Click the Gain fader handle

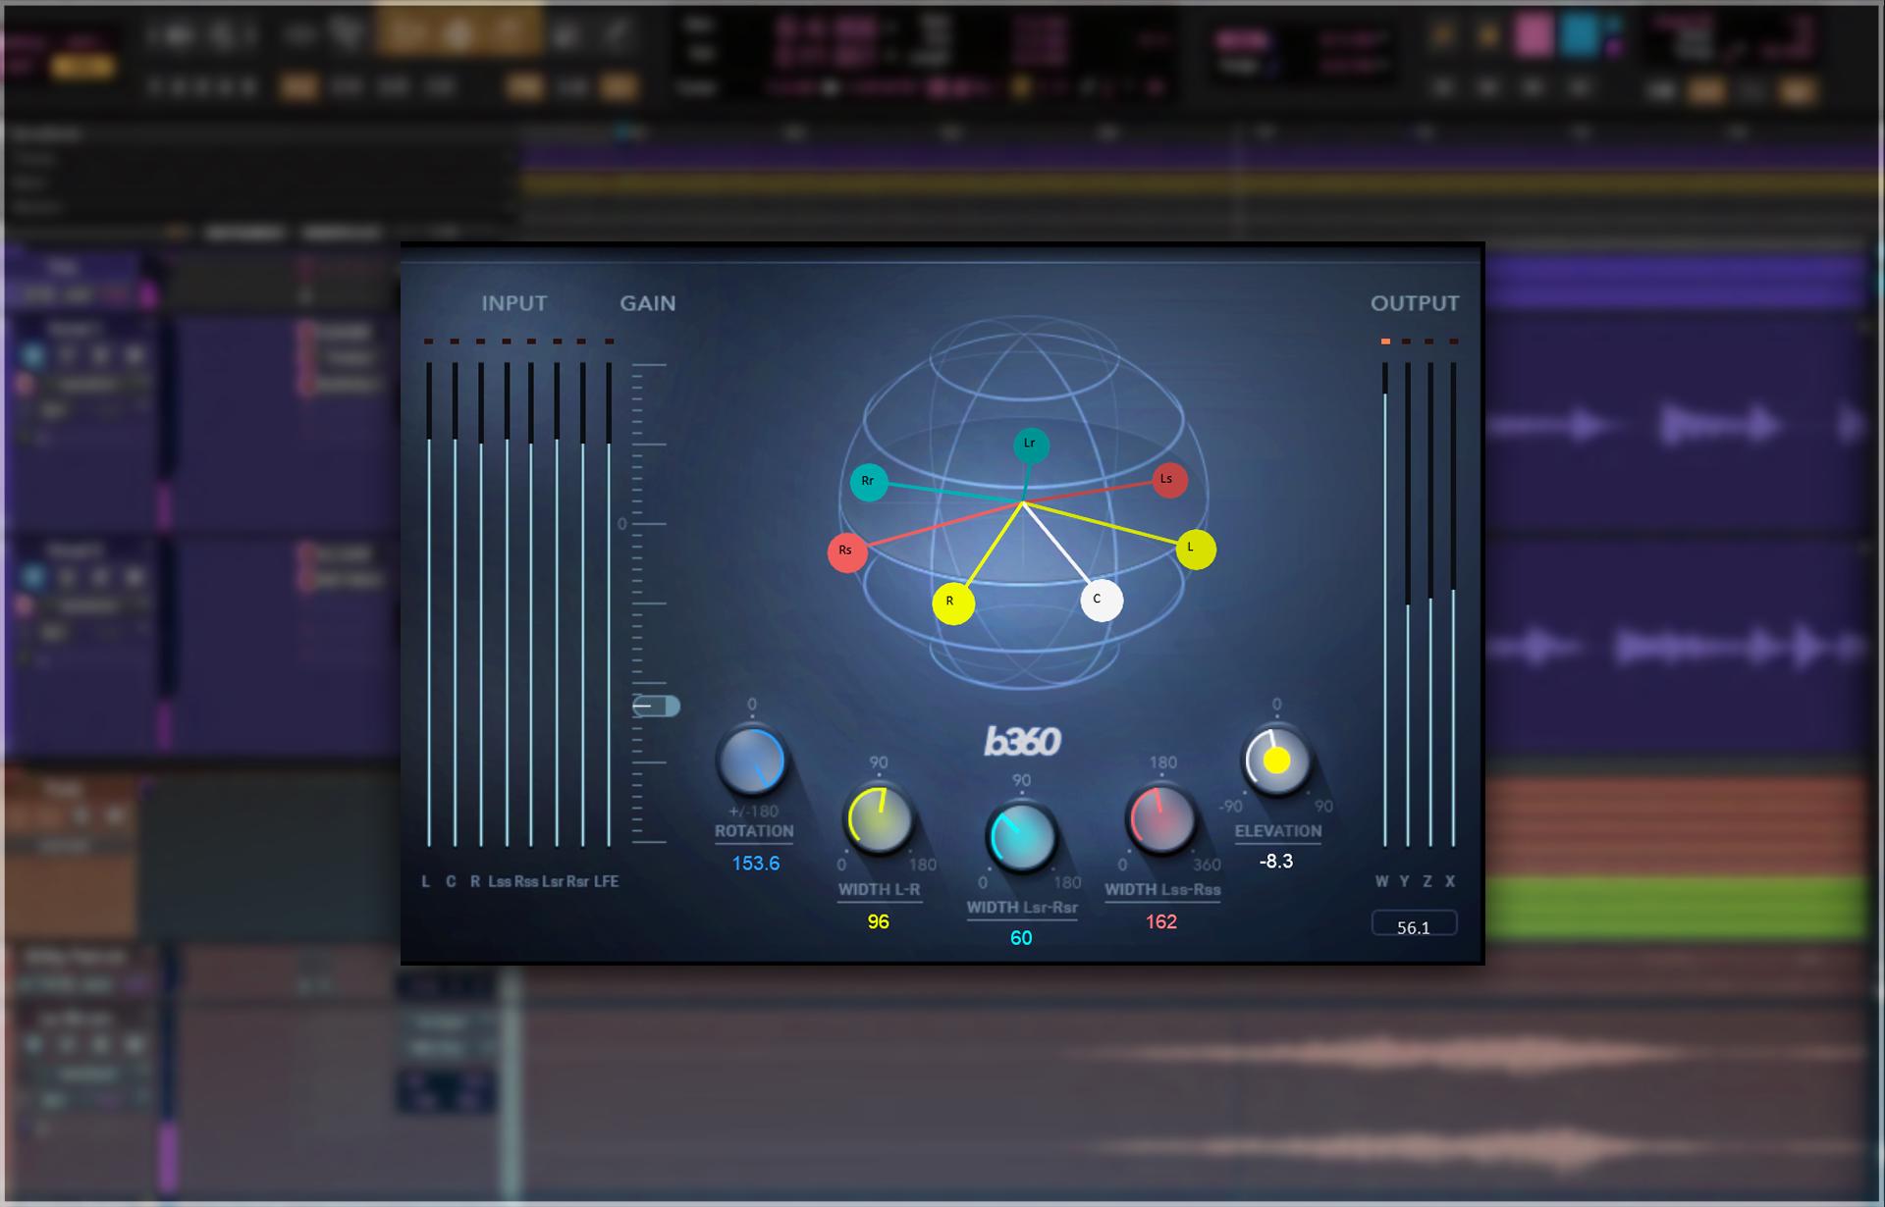(656, 706)
